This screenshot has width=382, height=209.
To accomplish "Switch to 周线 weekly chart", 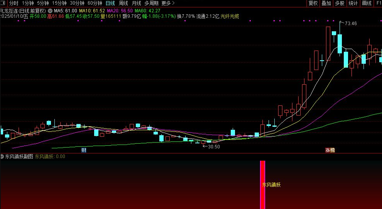I will [123, 3].
